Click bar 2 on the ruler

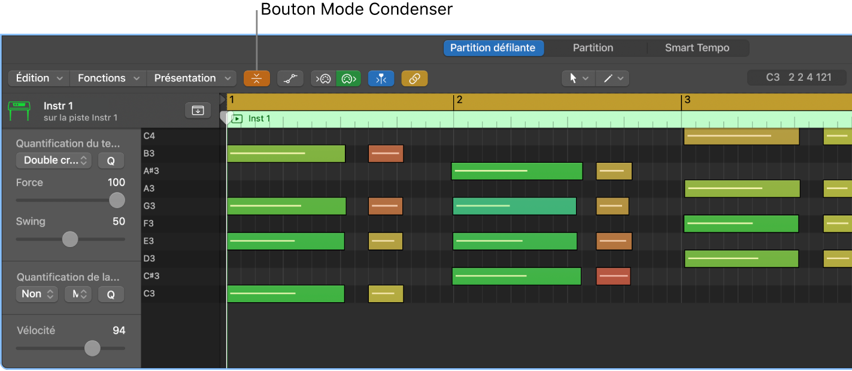click(459, 99)
